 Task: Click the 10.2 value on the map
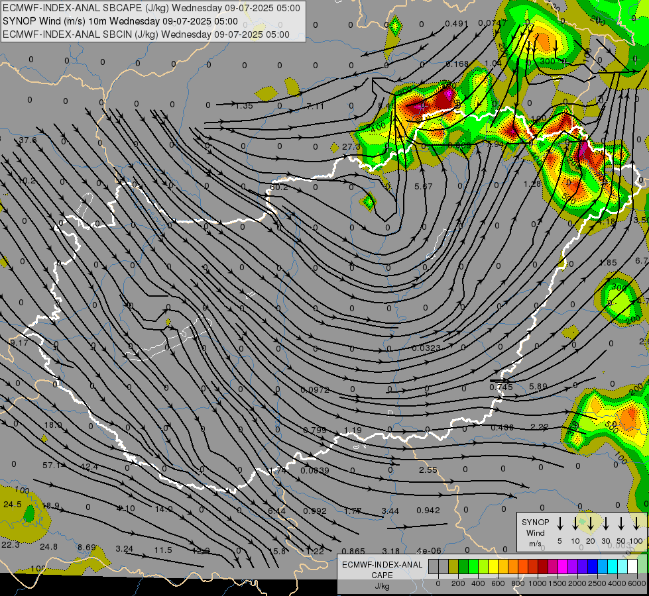pyautogui.click(x=27, y=181)
